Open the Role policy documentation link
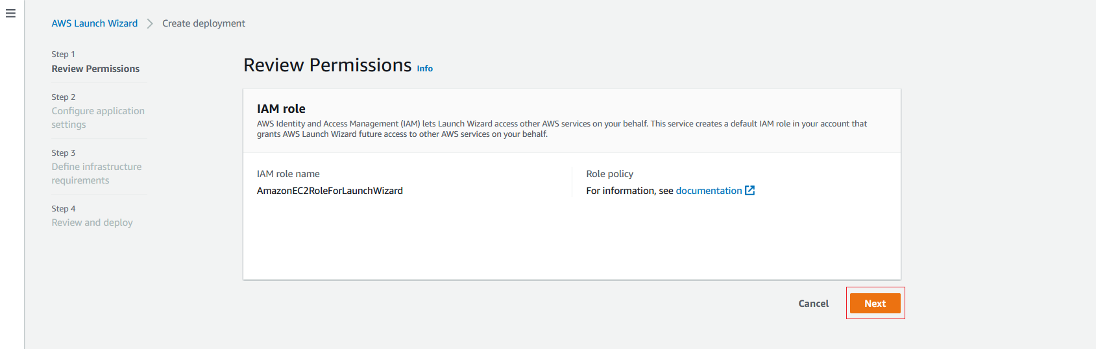Image resolution: width=1096 pixels, height=349 pixels. (709, 191)
